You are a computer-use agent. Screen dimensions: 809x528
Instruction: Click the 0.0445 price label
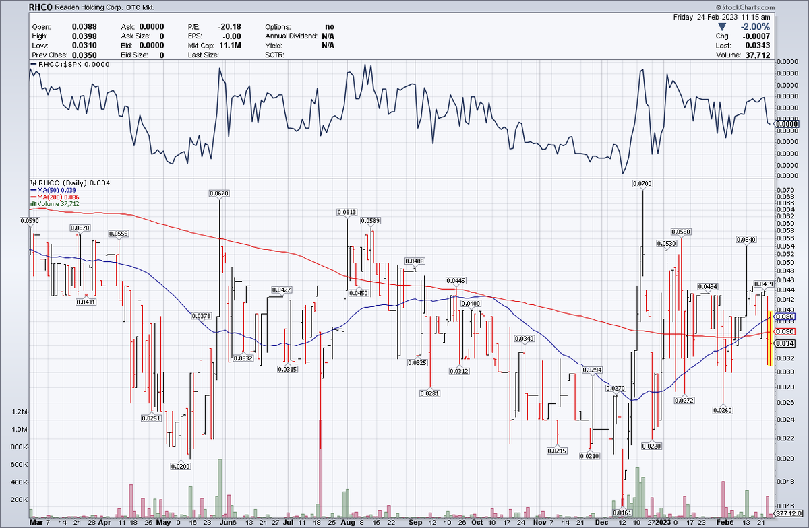(456, 280)
